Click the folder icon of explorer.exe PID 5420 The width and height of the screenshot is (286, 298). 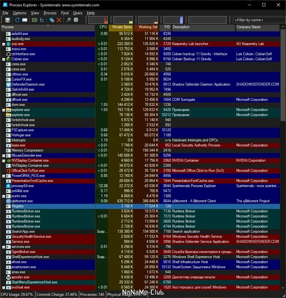coord(8,110)
